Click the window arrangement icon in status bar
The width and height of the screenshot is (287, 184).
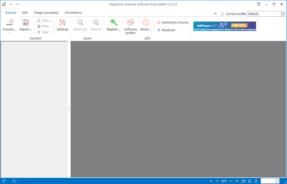(14, 181)
